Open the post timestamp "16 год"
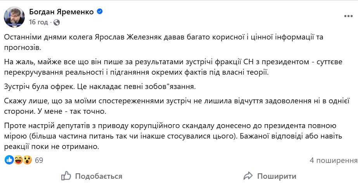This screenshot has height=183, width=358. point(38,22)
